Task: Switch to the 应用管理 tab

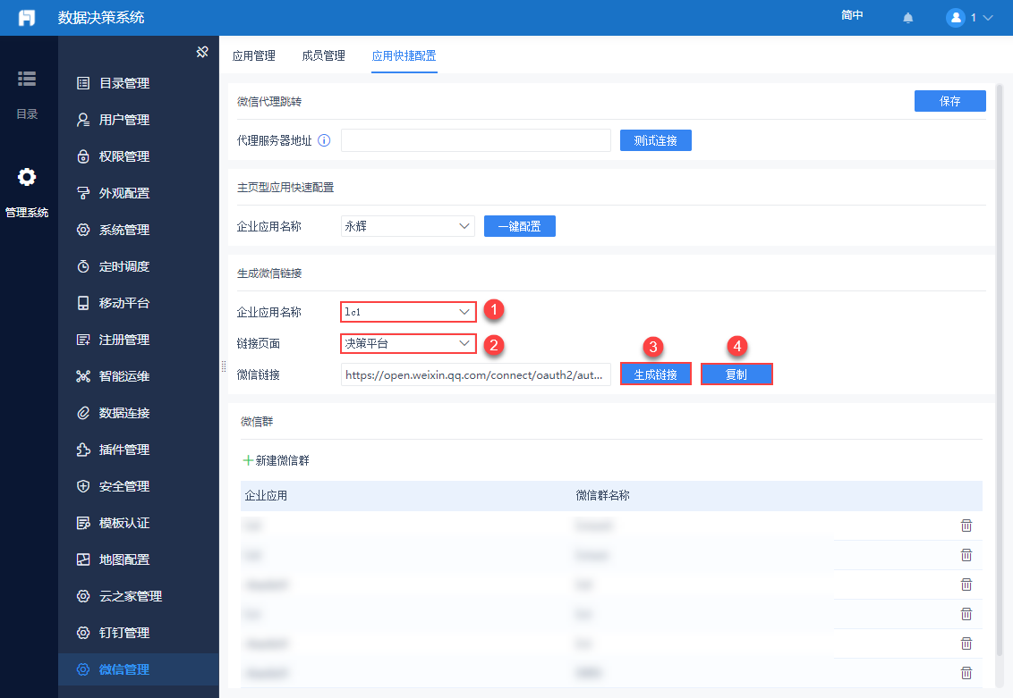Action: click(x=254, y=56)
